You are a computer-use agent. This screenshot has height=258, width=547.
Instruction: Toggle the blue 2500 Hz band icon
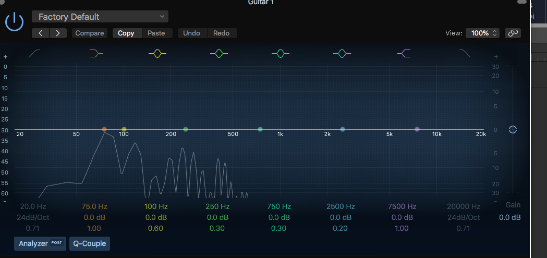point(342,53)
